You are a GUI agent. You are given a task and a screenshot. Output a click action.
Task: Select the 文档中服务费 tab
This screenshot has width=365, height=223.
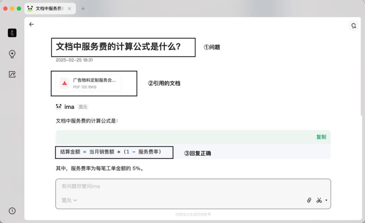[x=48, y=9]
